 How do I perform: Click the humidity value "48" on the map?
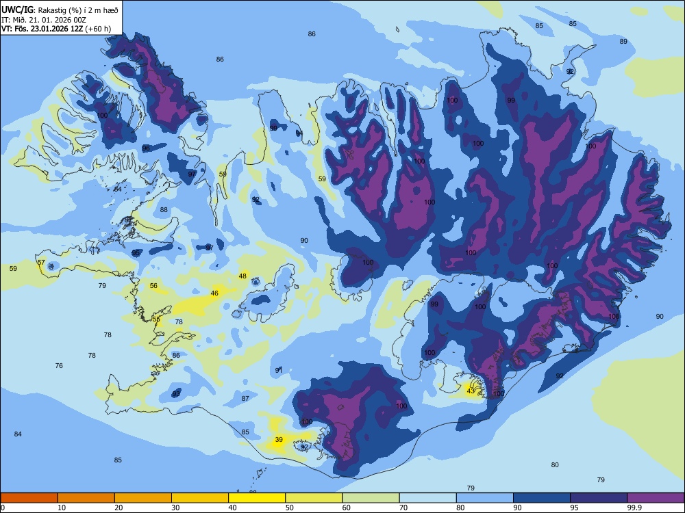click(x=242, y=276)
